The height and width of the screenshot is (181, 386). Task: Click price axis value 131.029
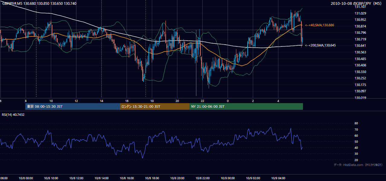coord(360,13)
